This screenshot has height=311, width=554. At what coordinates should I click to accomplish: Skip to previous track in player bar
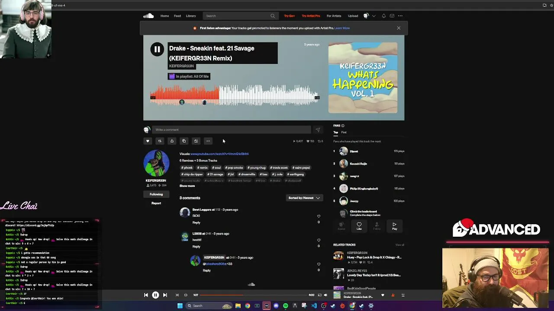point(146,295)
